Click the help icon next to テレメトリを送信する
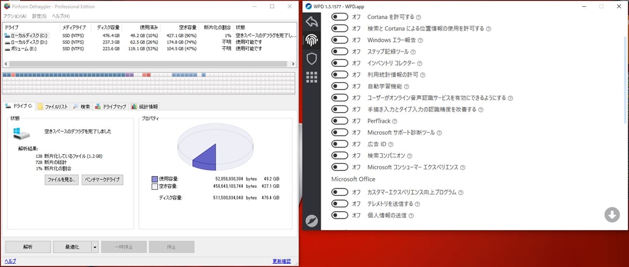The width and height of the screenshot is (629, 267). 417,204
